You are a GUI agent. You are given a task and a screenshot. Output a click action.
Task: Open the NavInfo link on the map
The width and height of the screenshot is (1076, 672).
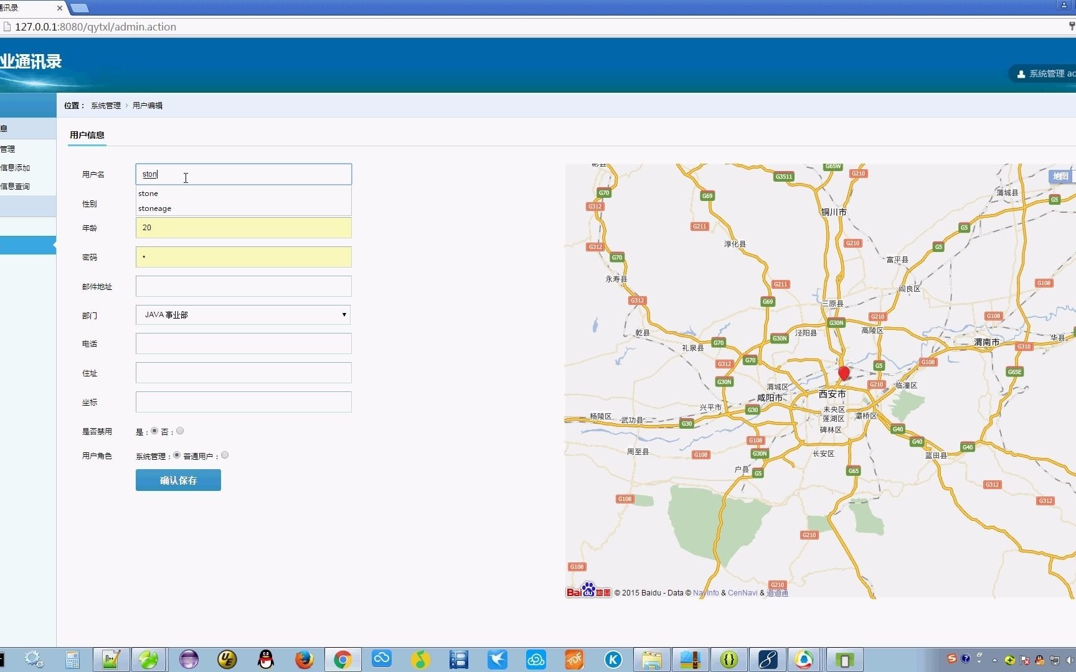[x=706, y=593]
